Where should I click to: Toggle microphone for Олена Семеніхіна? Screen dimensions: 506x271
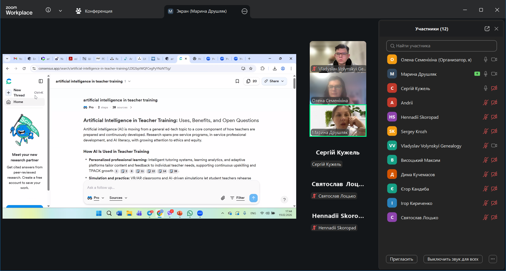(485, 60)
